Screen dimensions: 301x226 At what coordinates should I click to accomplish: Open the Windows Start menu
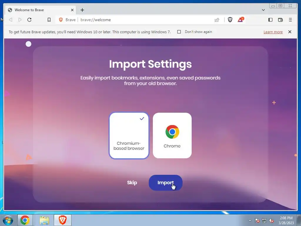tap(8, 220)
